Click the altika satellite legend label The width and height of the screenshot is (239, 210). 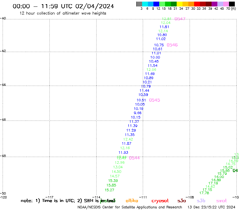click(132, 201)
